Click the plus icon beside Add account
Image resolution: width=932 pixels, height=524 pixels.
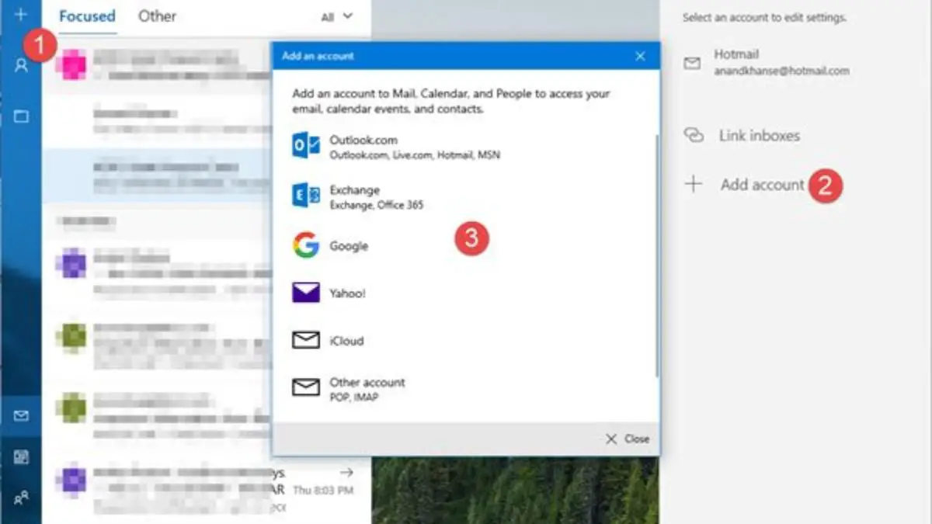coord(693,184)
